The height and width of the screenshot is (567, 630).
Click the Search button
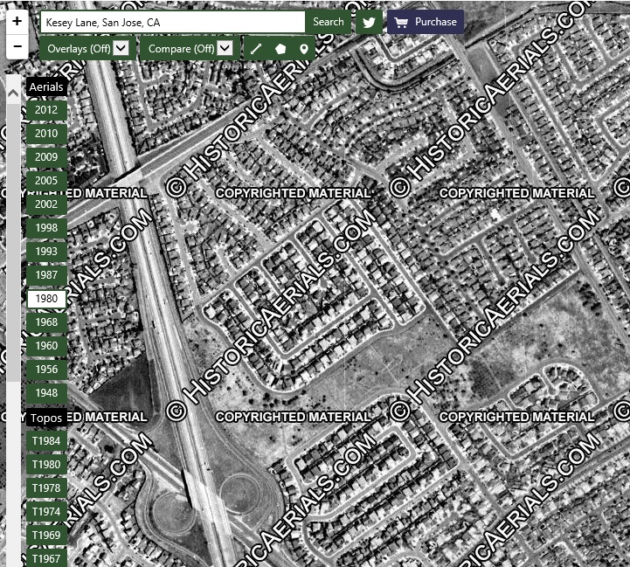coord(329,22)
